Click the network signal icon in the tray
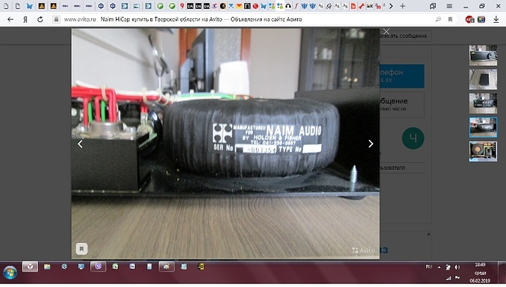Image resolution: width=506 pixels, height=287 pixels. 448,278
